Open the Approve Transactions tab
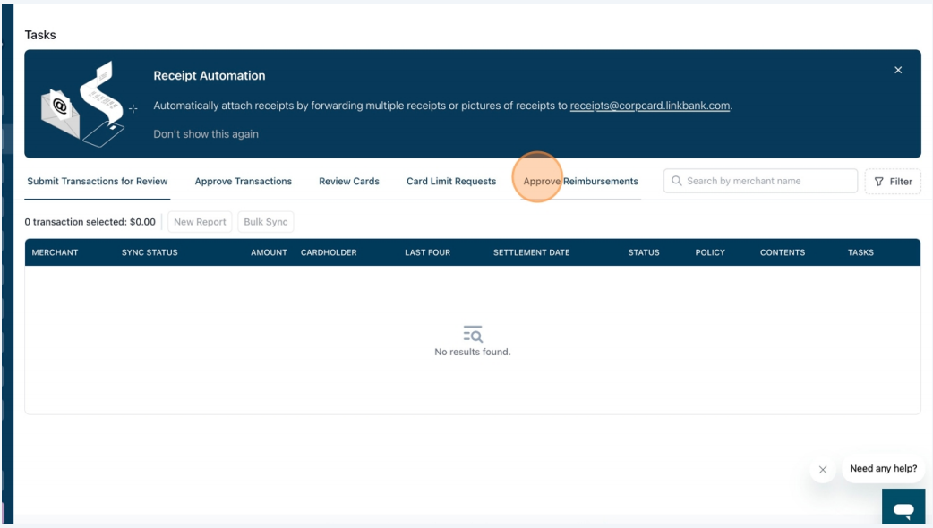 [244, 182]
